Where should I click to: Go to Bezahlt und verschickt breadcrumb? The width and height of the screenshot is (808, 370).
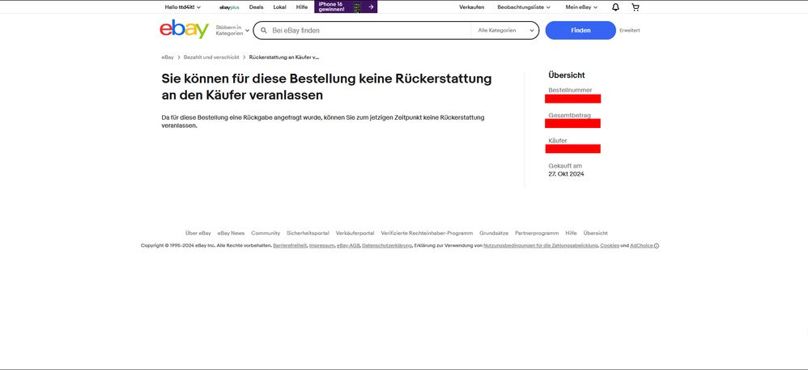pos(211,57)
